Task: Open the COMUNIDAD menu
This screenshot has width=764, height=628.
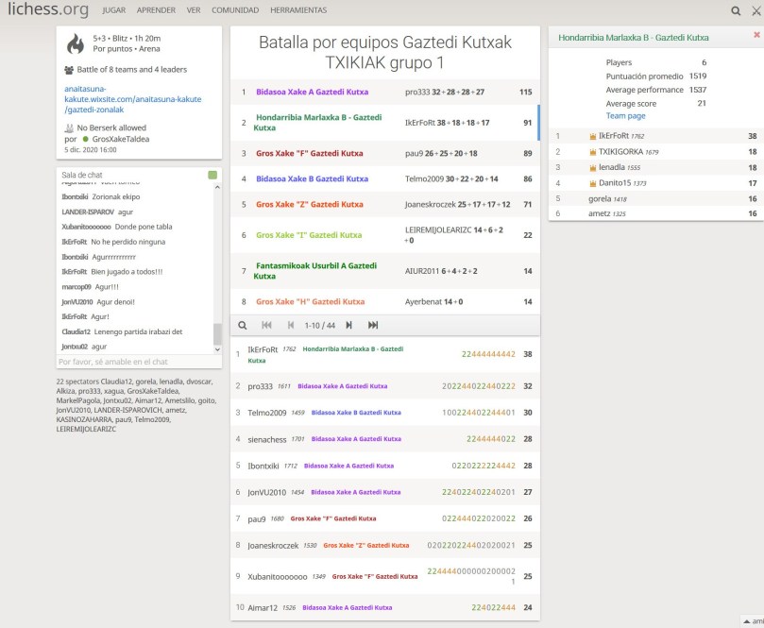Action: [235, 10]
